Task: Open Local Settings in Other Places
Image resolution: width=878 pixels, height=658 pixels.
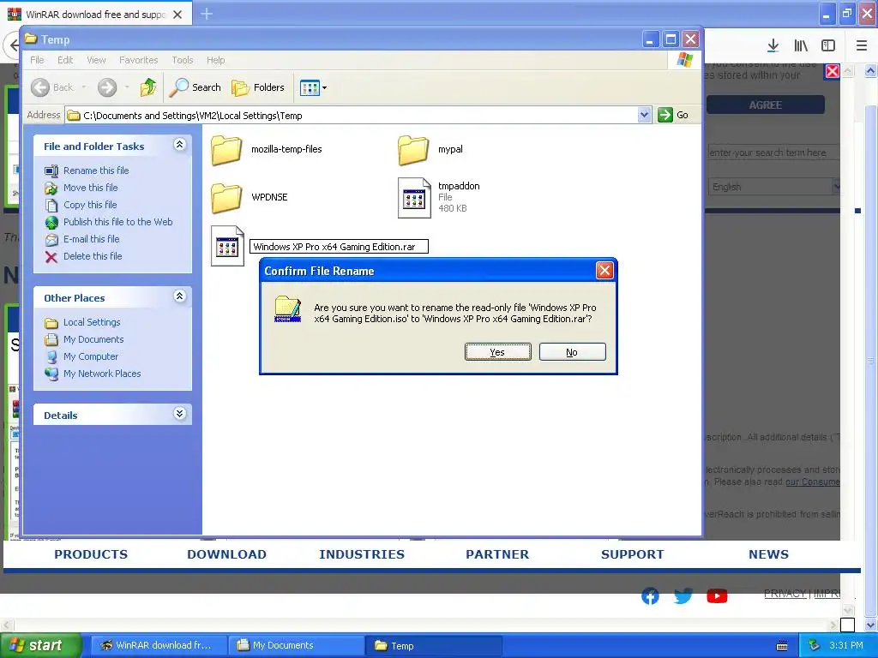Action: click(x=91, y=322)
